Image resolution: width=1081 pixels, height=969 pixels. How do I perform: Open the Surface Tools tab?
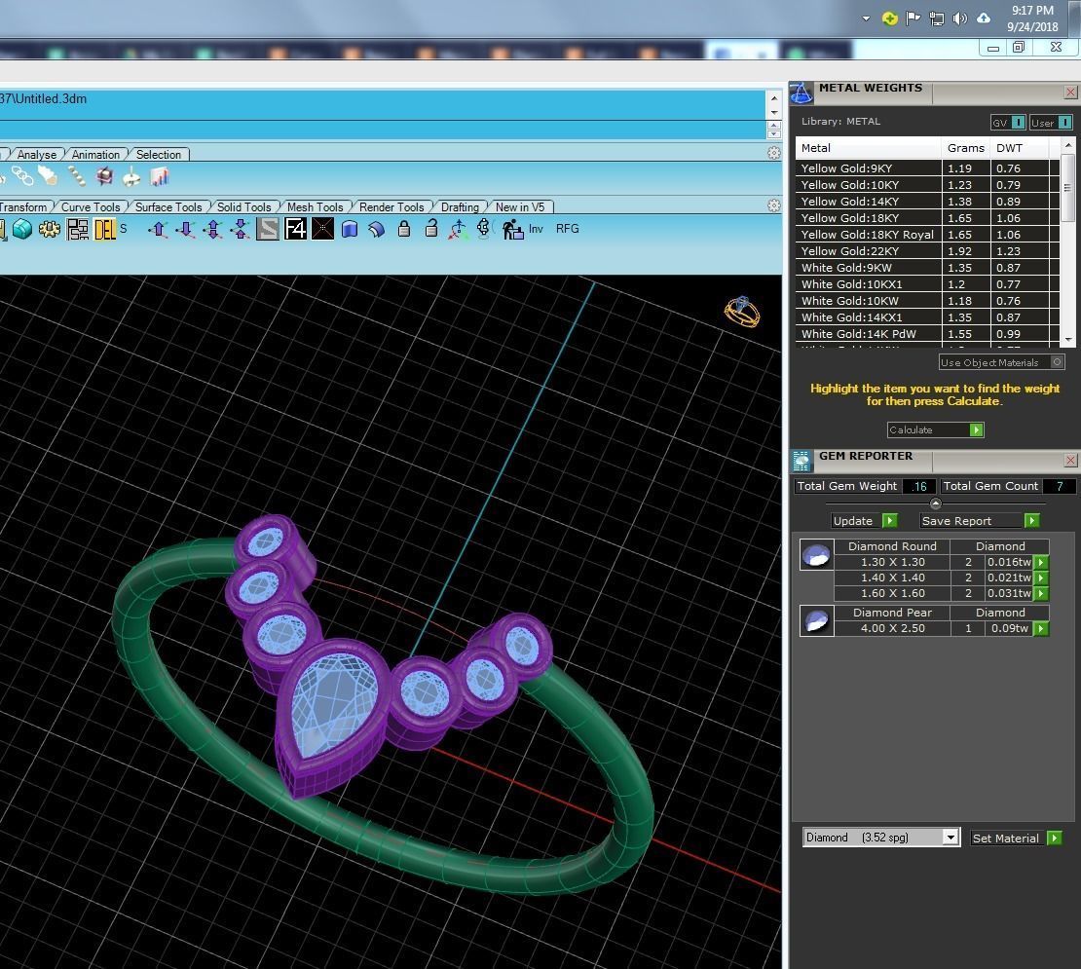[x=168, y=206]
